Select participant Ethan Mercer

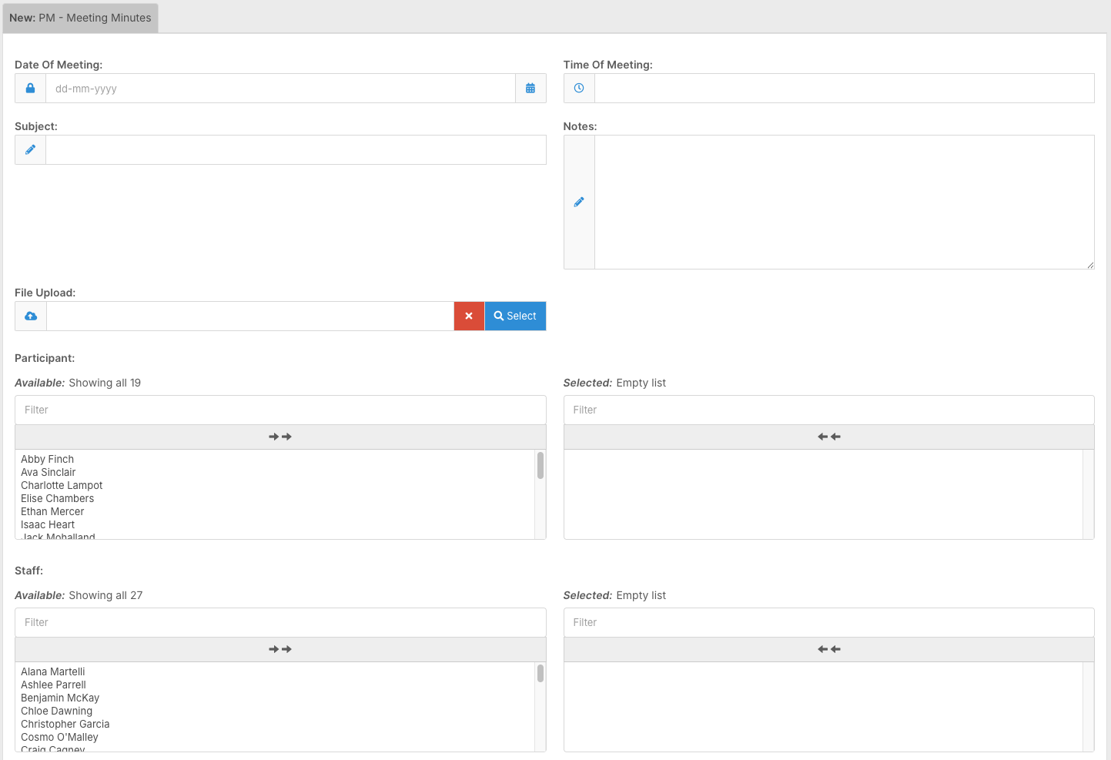click(x=52, y=512)
